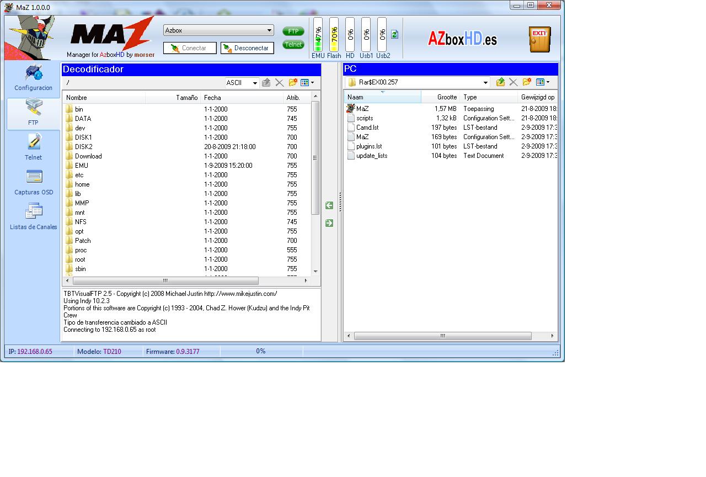Open Capturas OSD section
The height and width of the screenshot is (477, 706).
[x=33, y=183]
